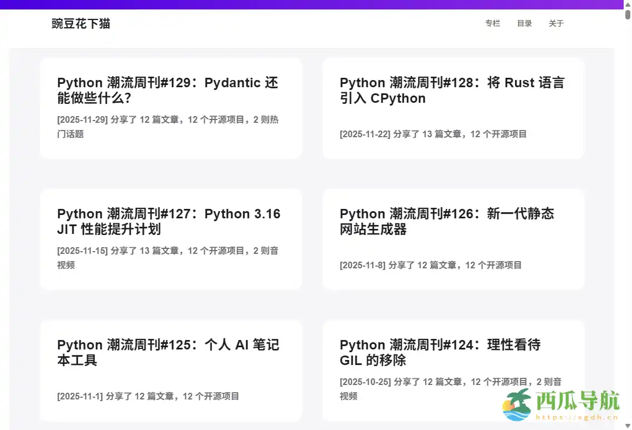
Task: Open Python 潮流周刊#126 新一代静态网站生成器
Action: coord(447,221)
